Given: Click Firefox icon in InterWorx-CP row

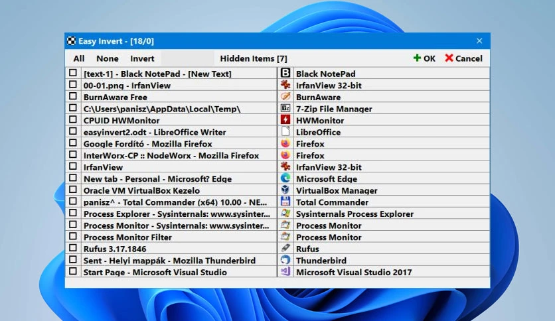Looking at the screenshot, I should click(285, 155).
